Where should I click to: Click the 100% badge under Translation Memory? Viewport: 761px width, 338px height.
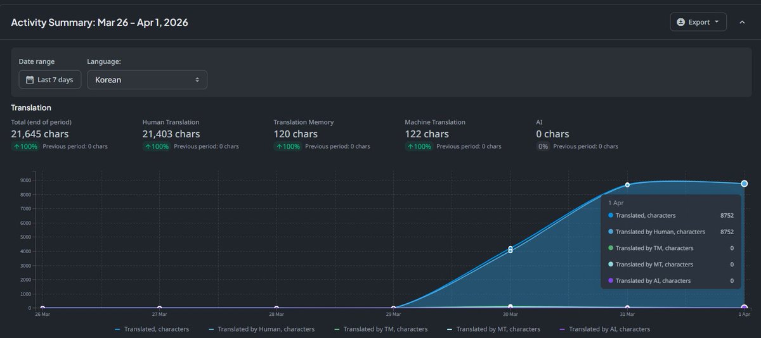(288, 146)
